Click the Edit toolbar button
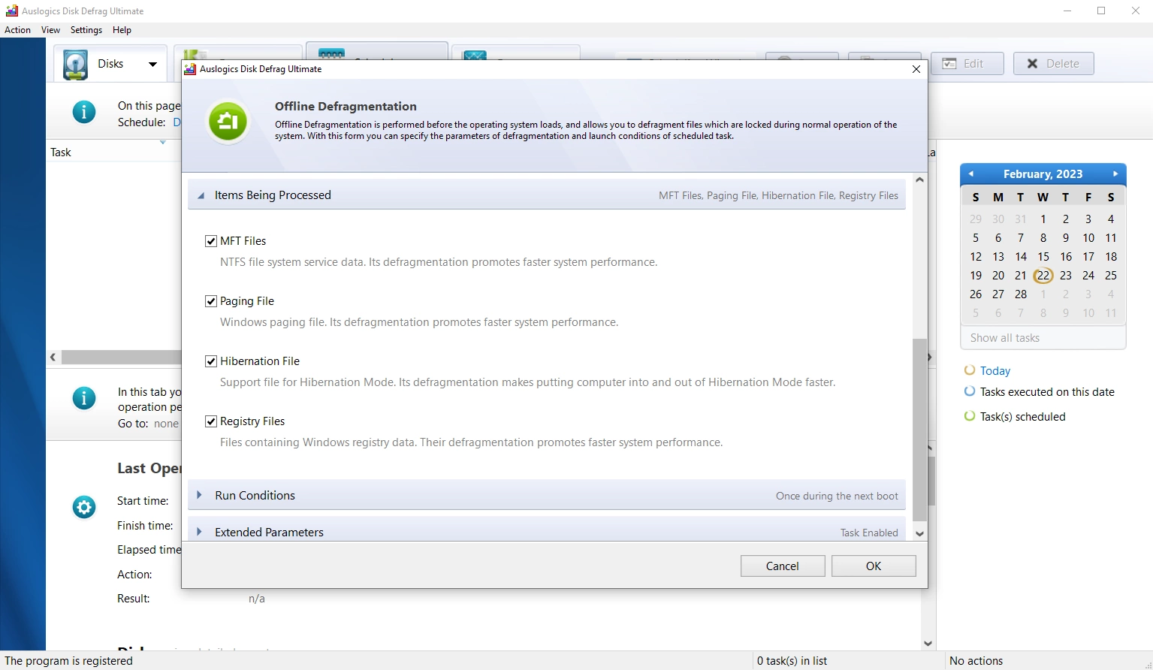Viewport: 1153px width, 670px height. click(967, 63)
